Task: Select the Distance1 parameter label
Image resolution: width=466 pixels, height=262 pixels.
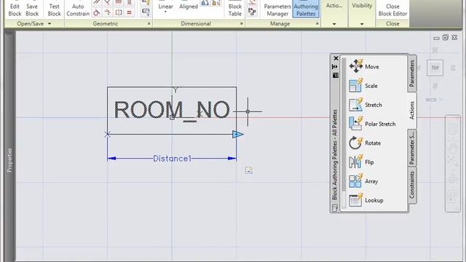Action: 172,159
